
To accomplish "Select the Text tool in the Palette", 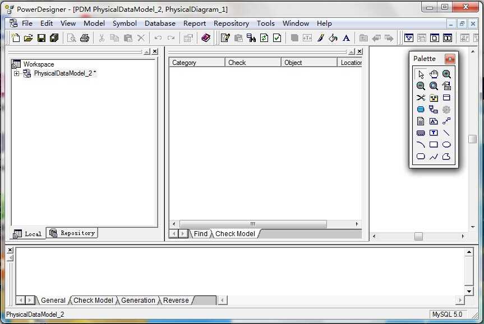I will click(434, 133).
